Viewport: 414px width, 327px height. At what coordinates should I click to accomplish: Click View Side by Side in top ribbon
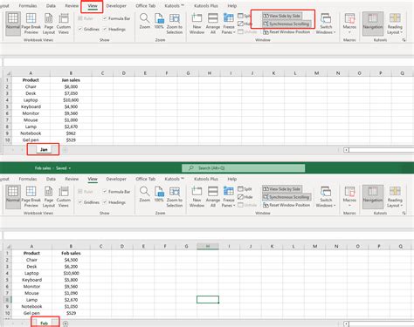tap(281, 16)
